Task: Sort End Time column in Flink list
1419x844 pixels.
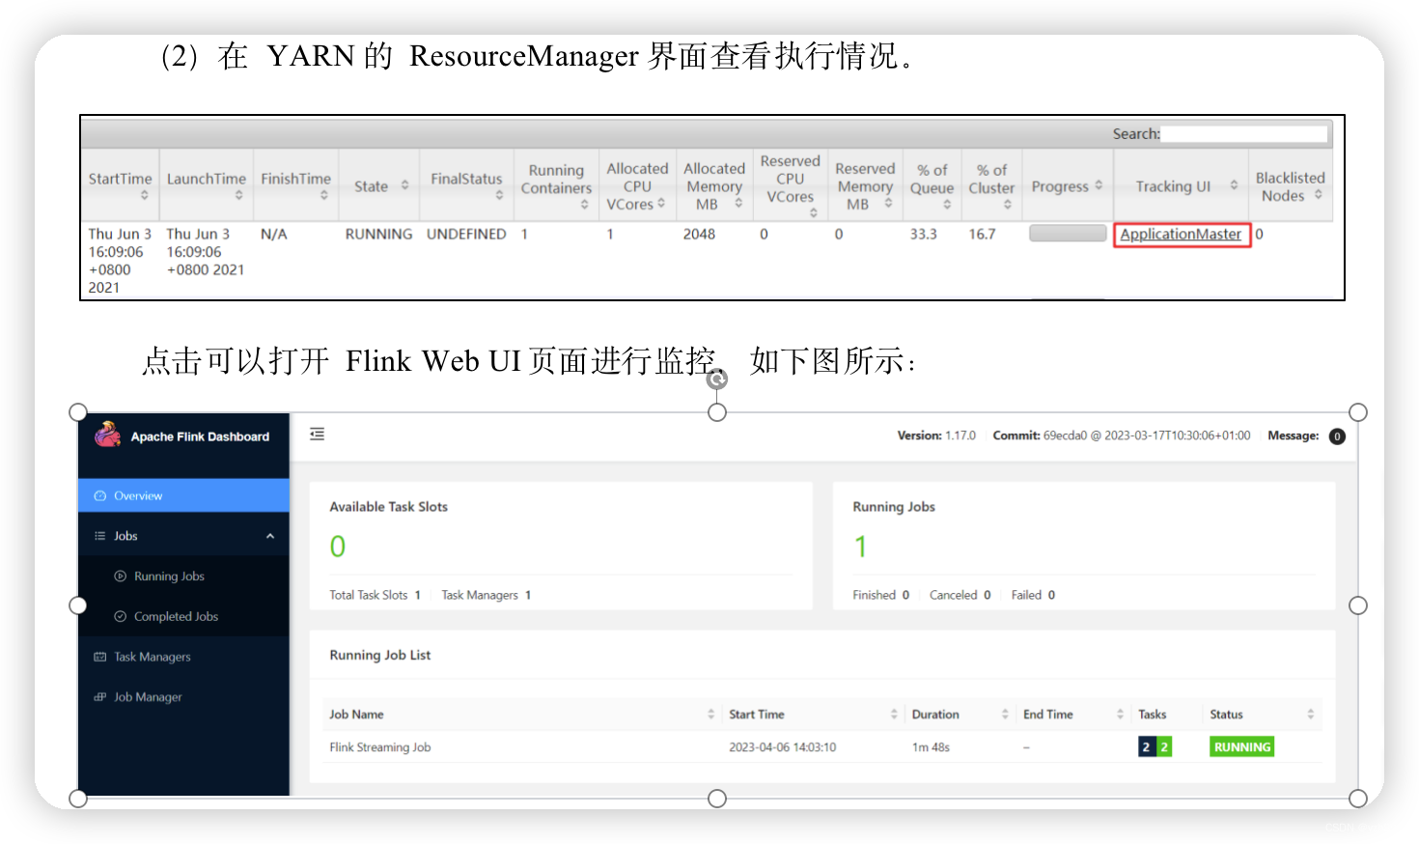Action: [1121, 715]
